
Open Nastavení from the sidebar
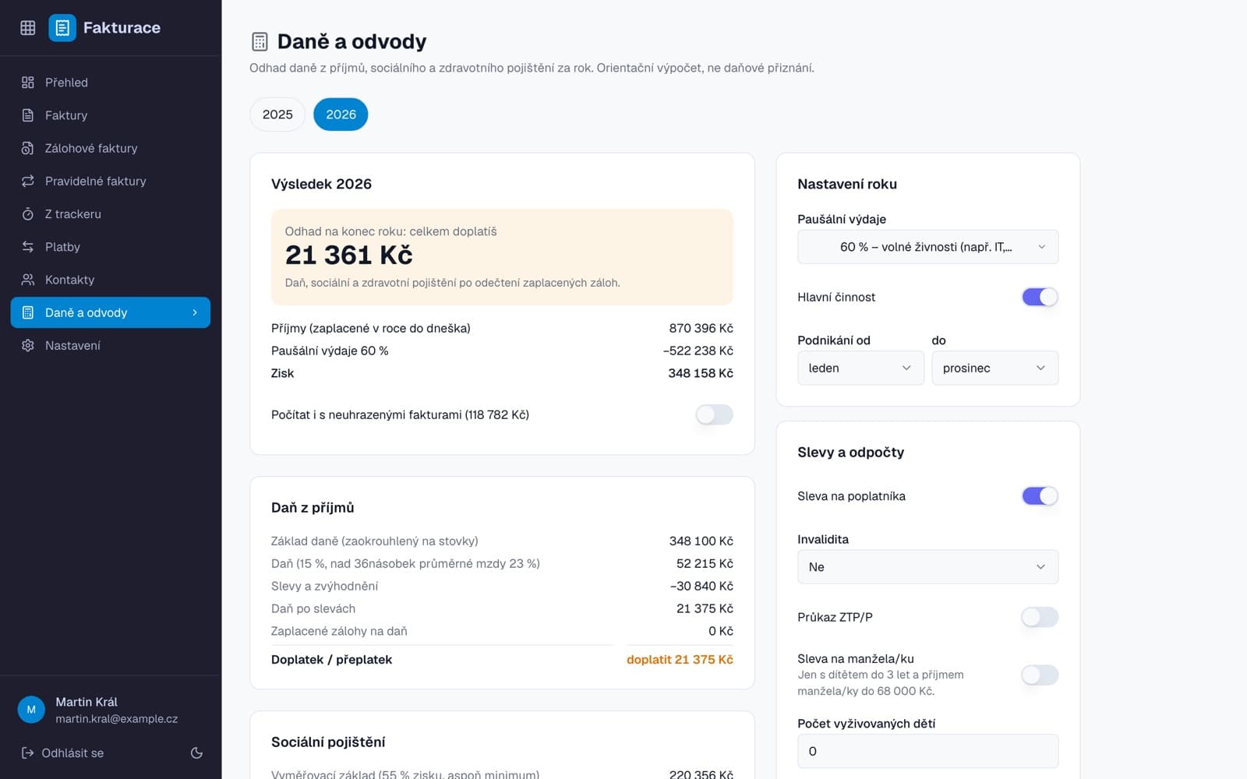(111, 345)
